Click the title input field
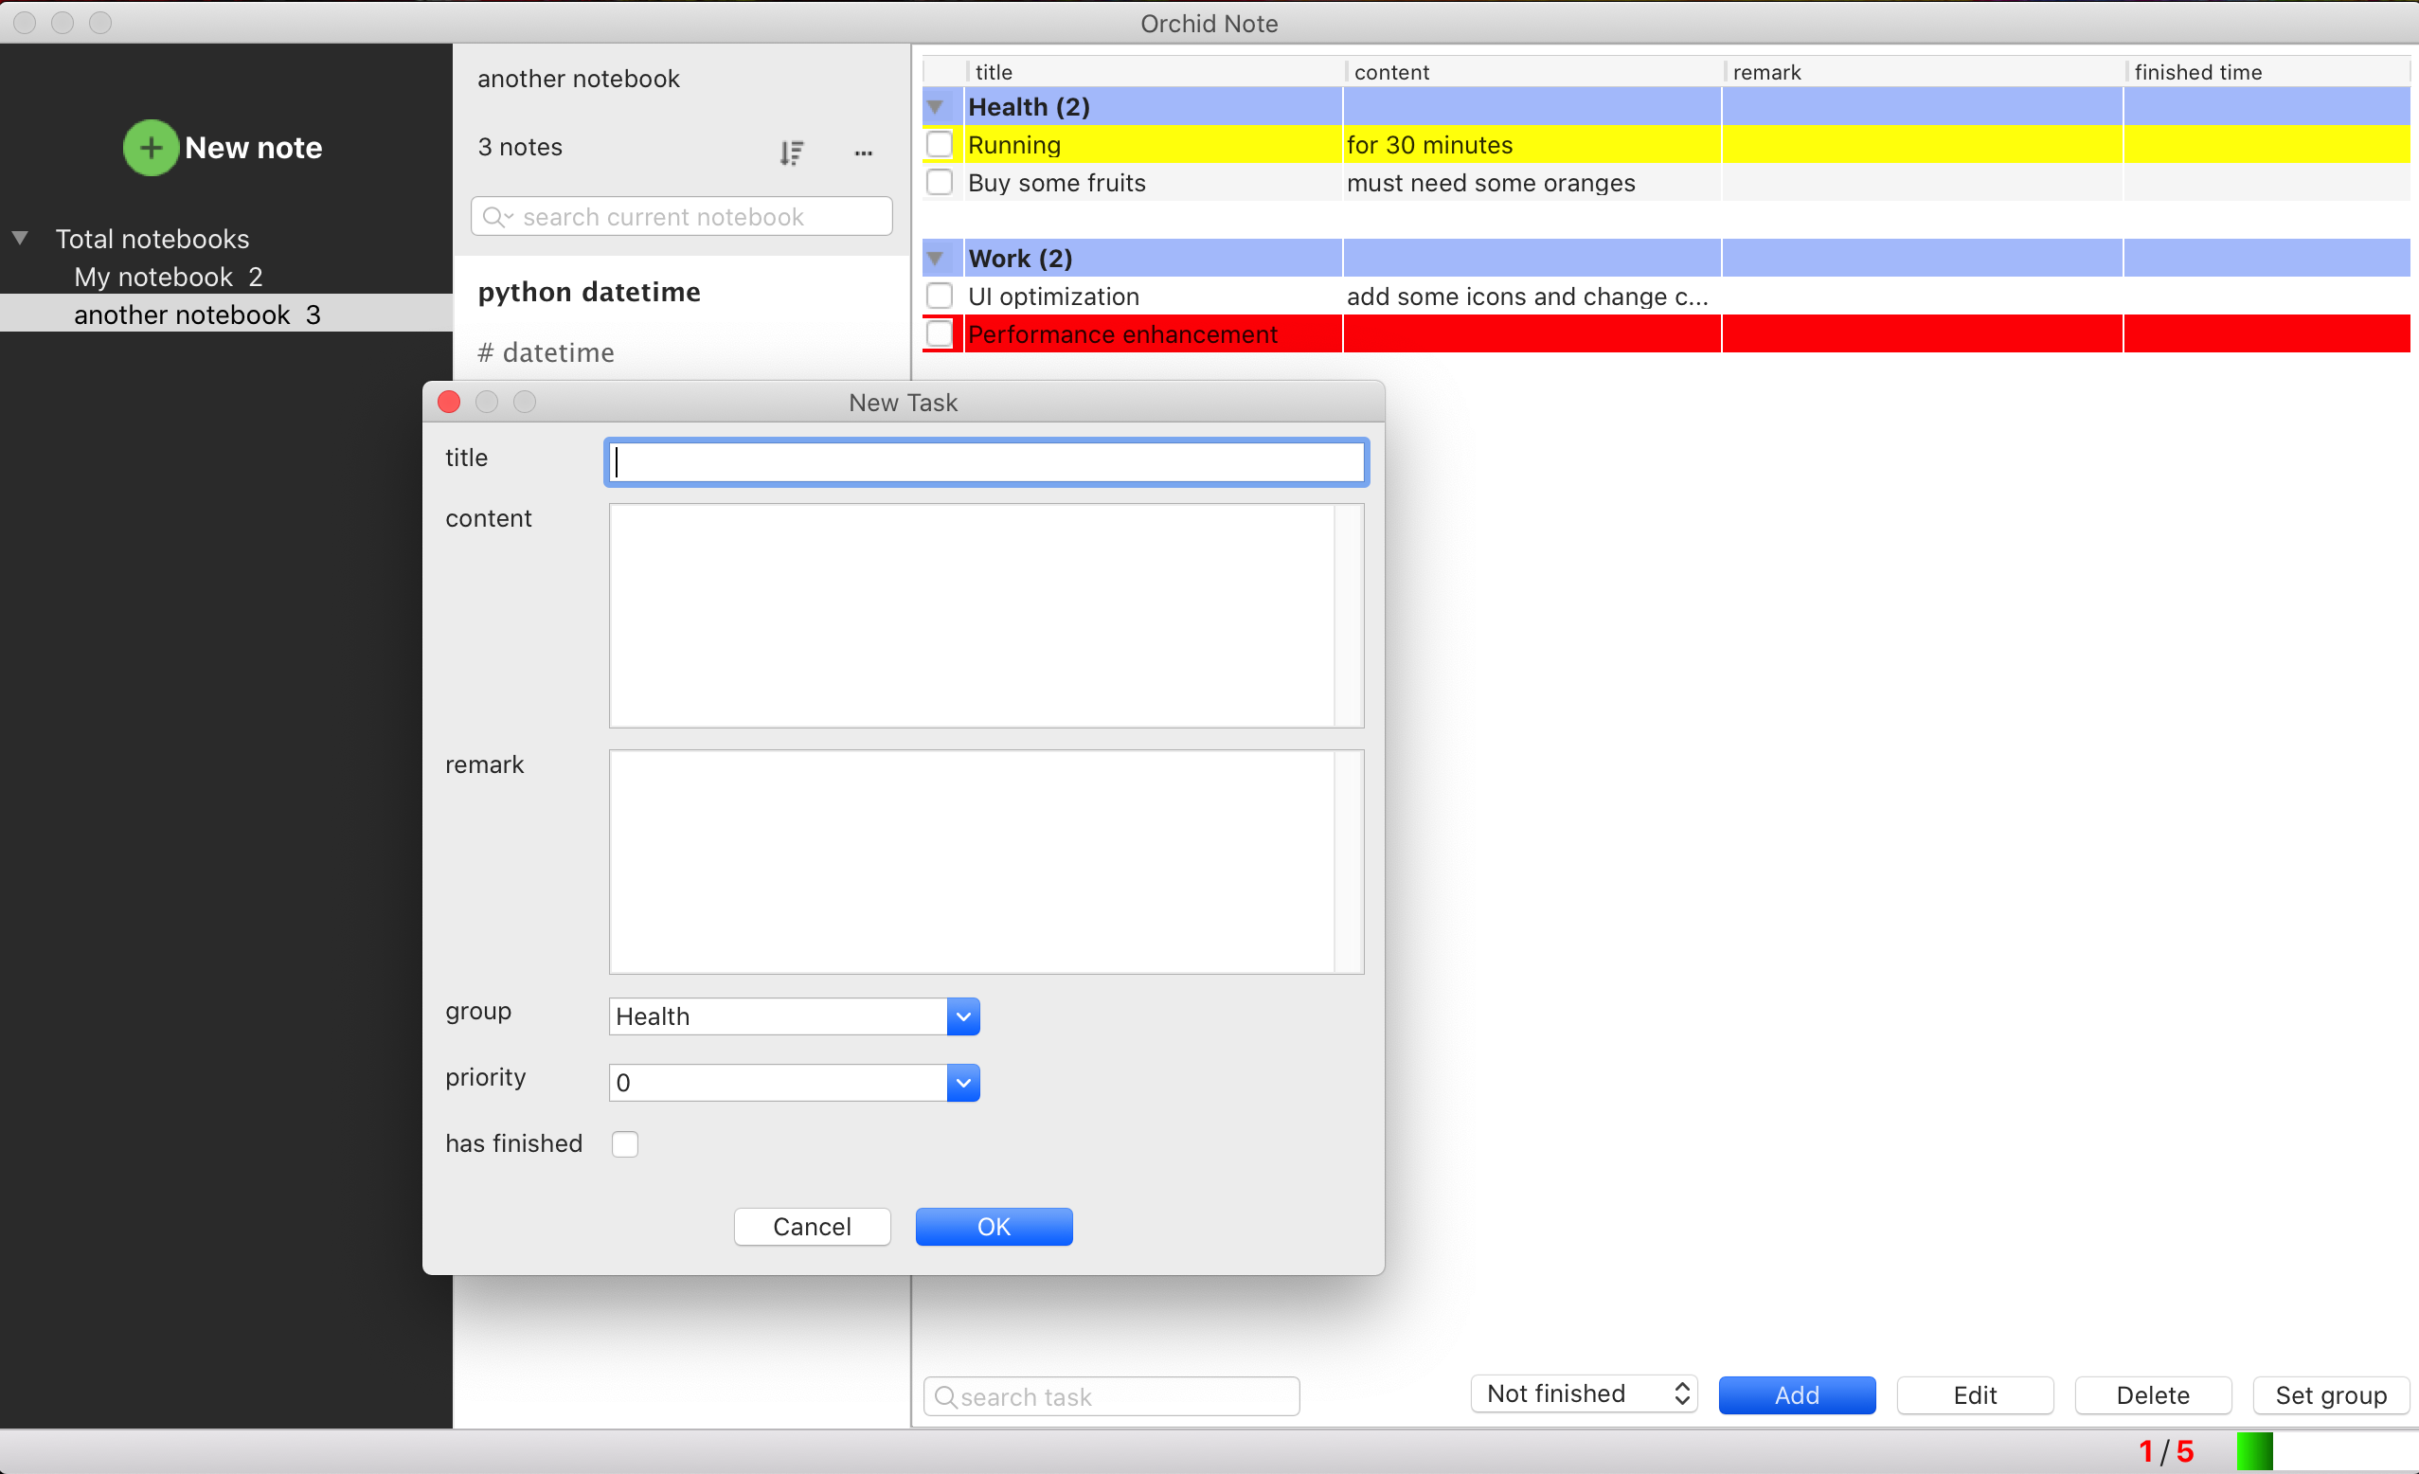This screenshot has height=1474, width=2419. (985, 462)
